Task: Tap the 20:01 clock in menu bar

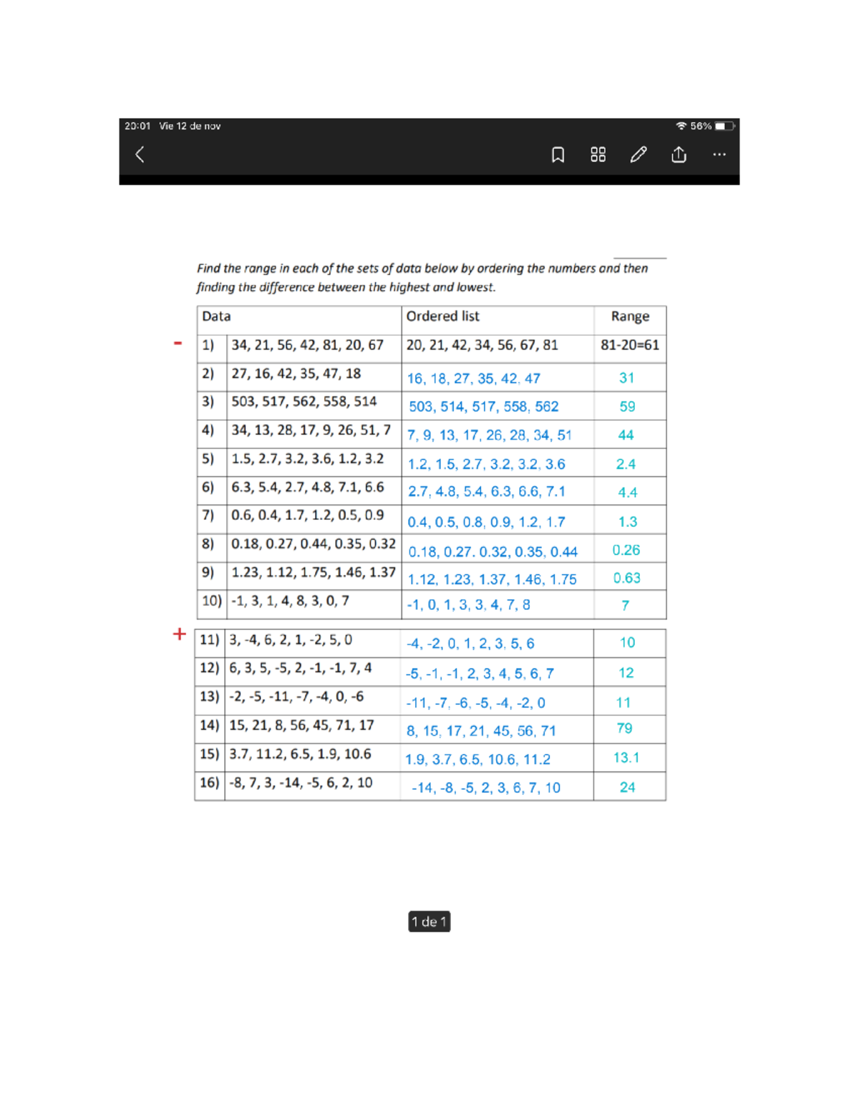Action: 136,125
